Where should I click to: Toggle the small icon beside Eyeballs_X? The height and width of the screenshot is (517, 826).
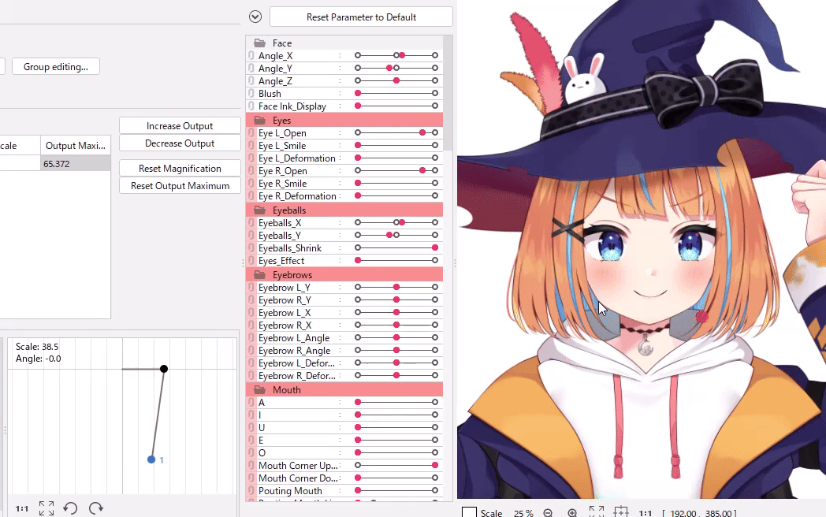coord(251,223)
